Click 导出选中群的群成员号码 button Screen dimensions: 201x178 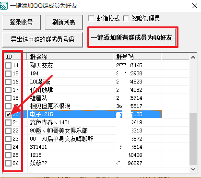click(x=43, y=39)
